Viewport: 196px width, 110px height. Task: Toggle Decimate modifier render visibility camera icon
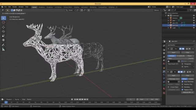click(180, 49)
